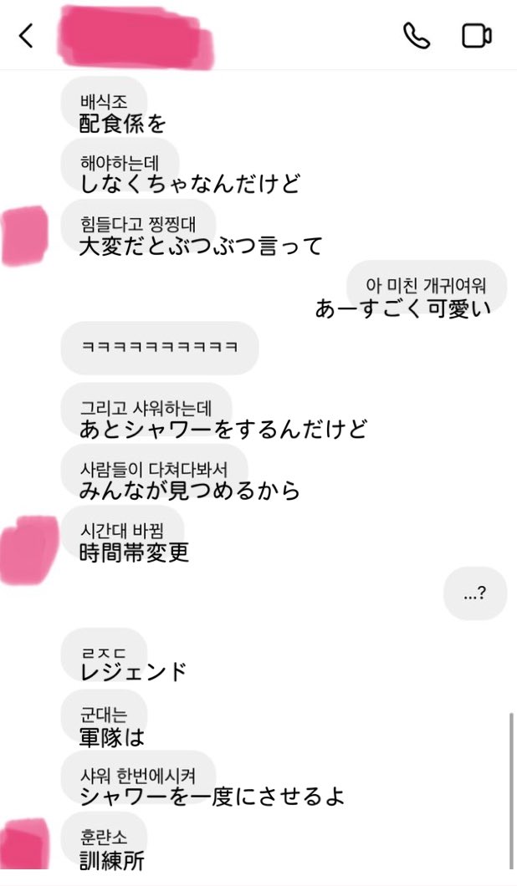Select the 해야하는데 message bubble
The image size is (517, 886).
pyautogui.click(x=120, y=164)
